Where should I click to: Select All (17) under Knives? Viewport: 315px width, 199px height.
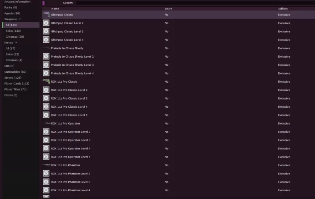(x=10, y=48)
